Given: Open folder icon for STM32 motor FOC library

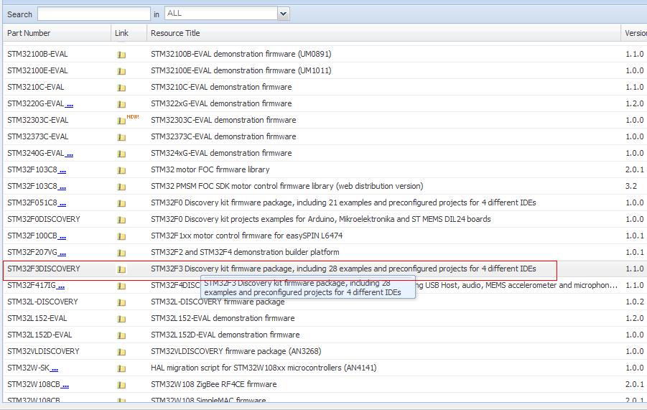Looking at the screenshot, I should 121,170.
